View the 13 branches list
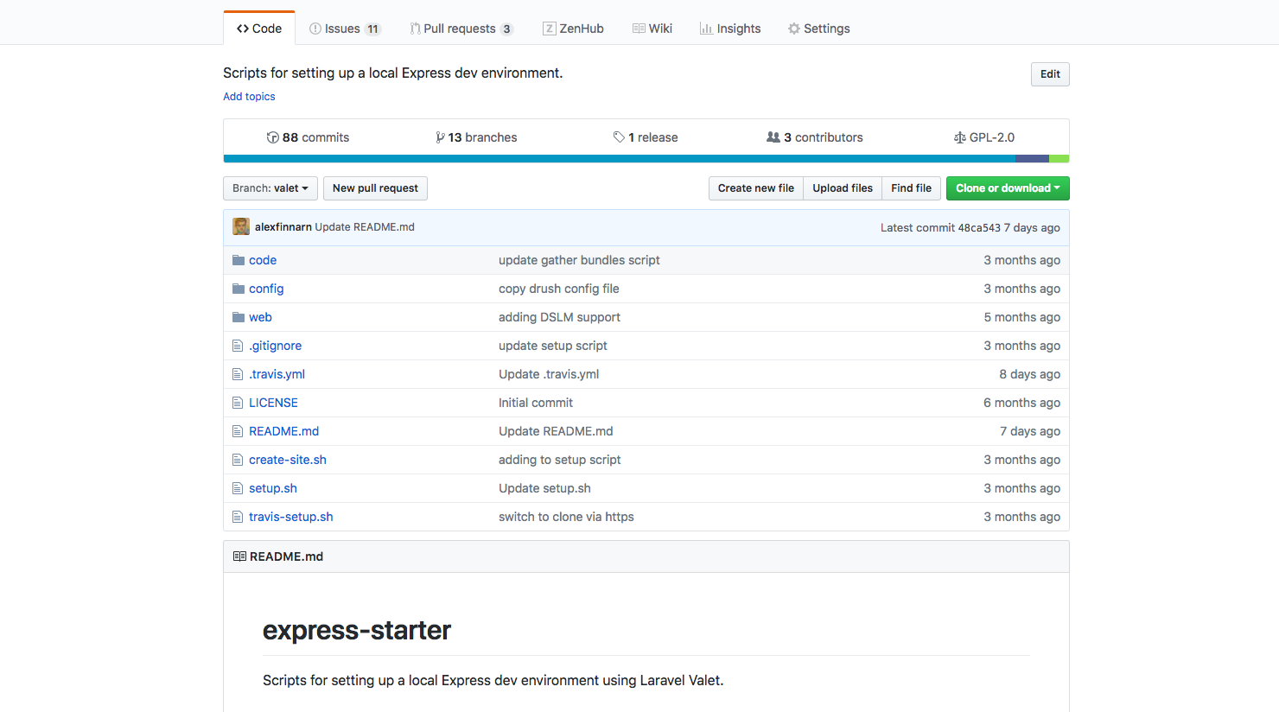The width and height of the screenshot is (1279, 712). pos(476,137)
